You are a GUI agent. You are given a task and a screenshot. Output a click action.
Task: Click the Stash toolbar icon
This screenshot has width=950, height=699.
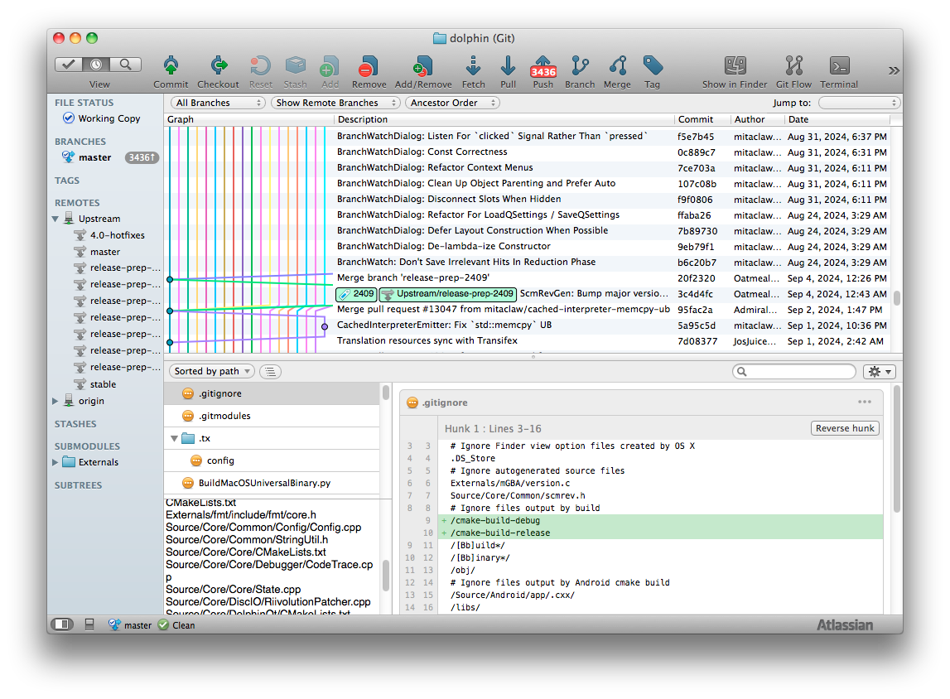coord(295,66)
